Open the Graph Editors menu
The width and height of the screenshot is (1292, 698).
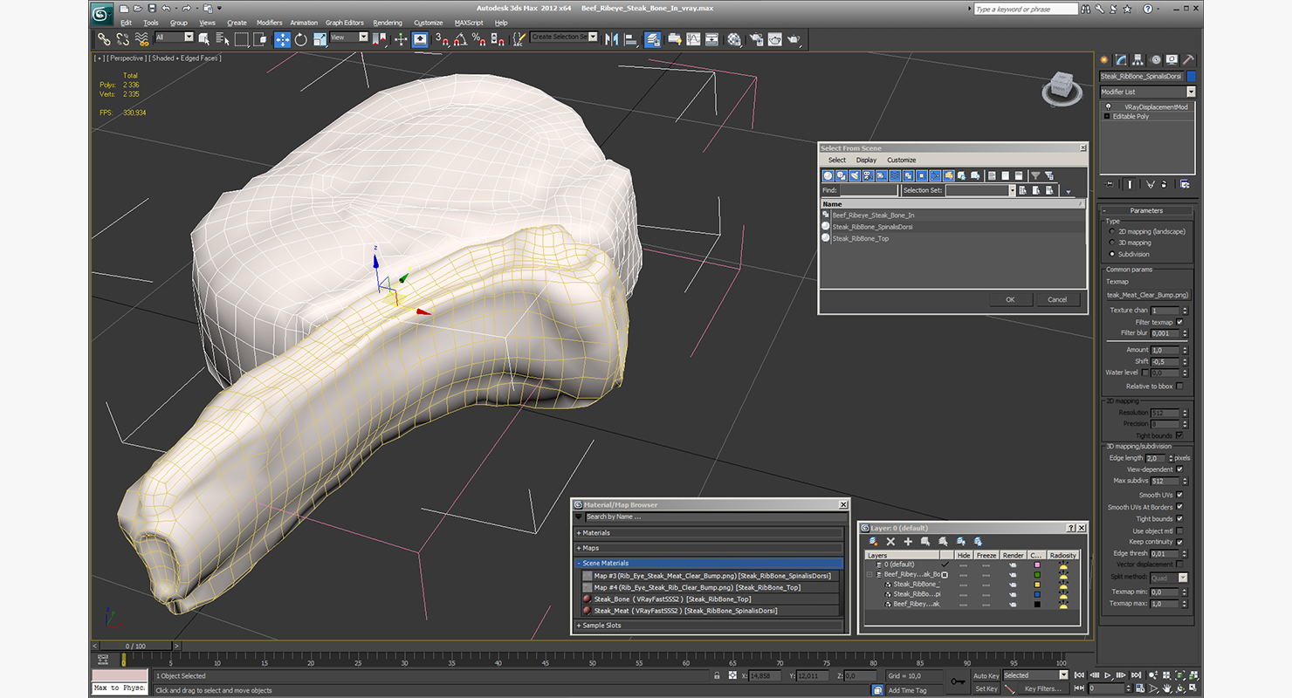[345, 23]
